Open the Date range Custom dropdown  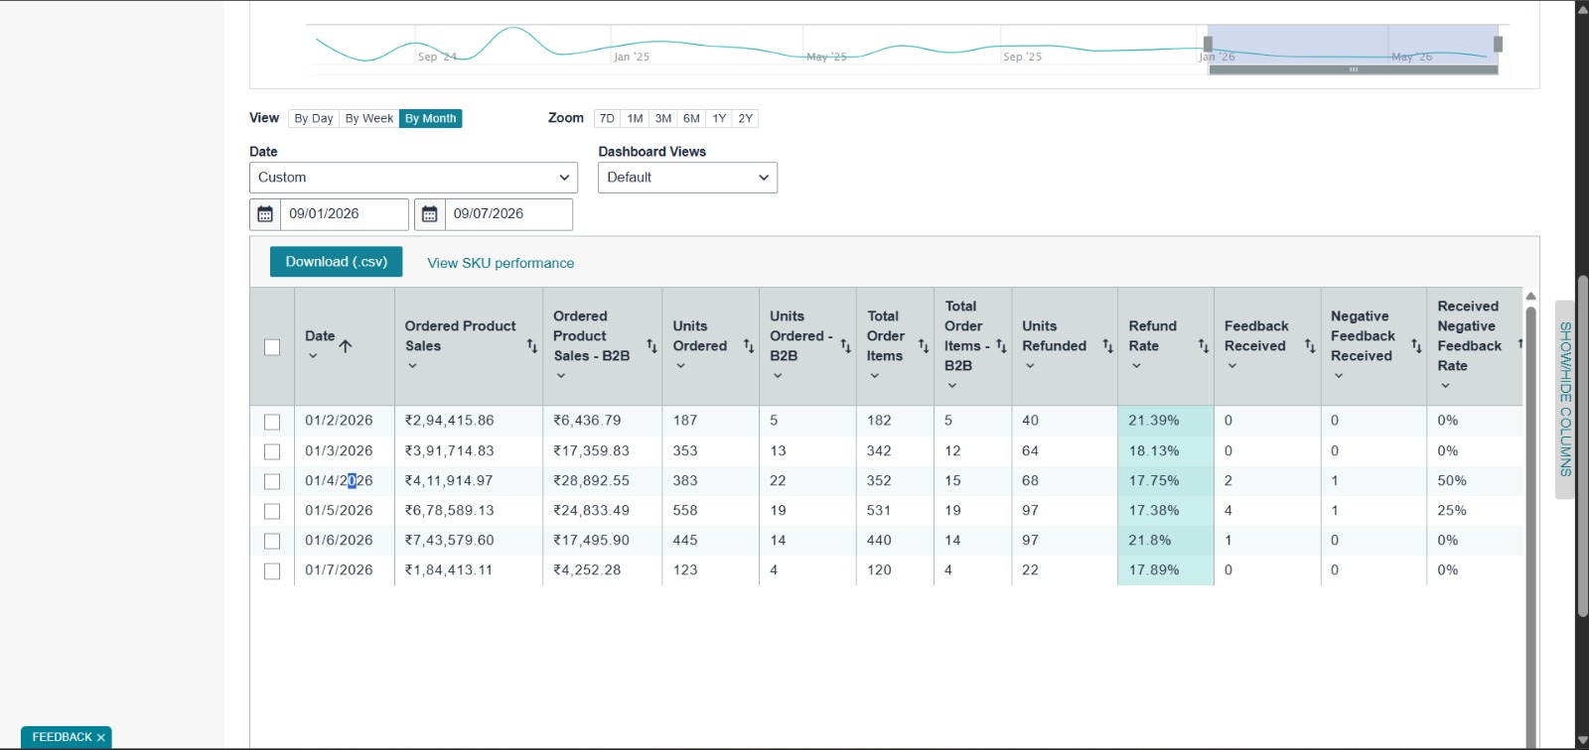413,178
